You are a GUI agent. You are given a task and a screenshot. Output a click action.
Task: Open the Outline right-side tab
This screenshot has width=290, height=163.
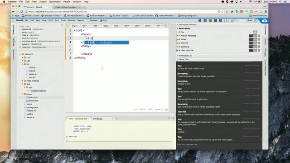point(266,41)
